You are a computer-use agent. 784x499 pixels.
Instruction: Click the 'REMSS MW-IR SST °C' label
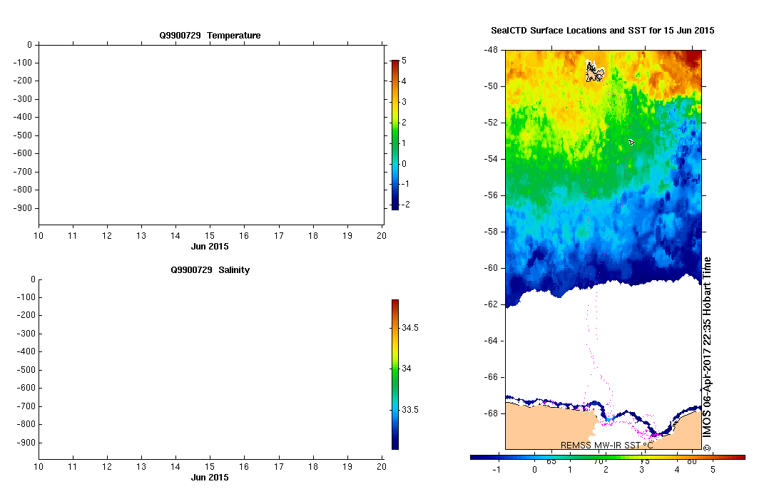[606, 445]
